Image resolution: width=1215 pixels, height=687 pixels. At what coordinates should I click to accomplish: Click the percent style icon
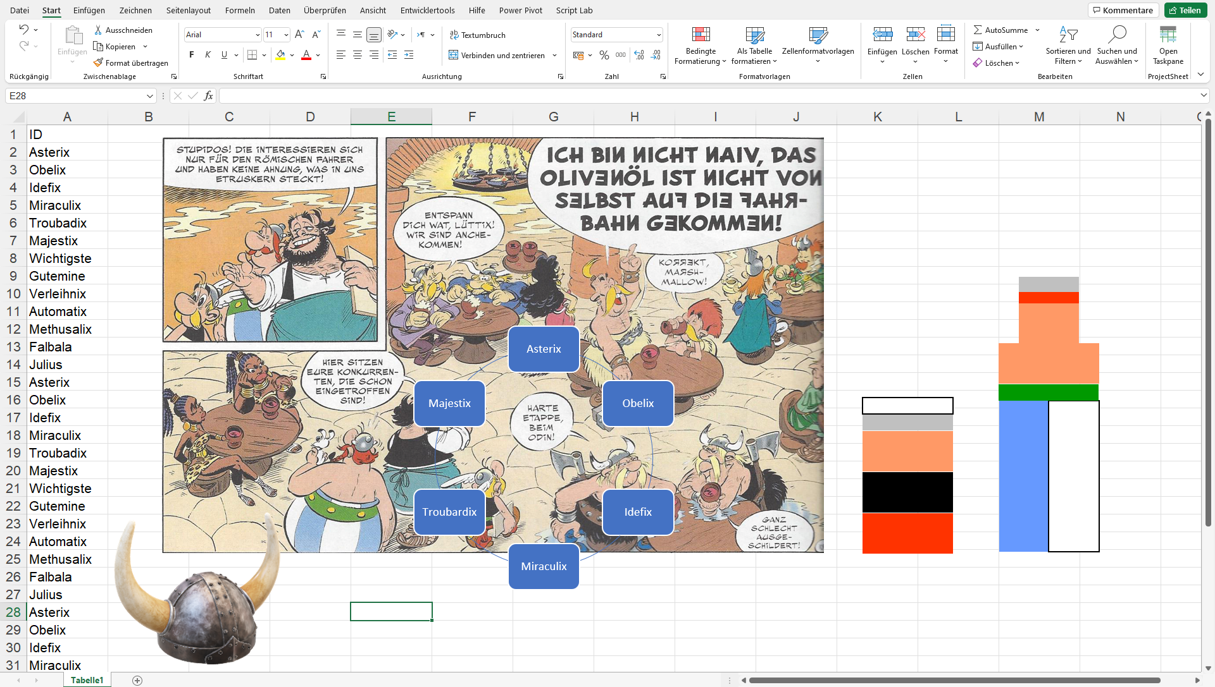click(604, 55)
